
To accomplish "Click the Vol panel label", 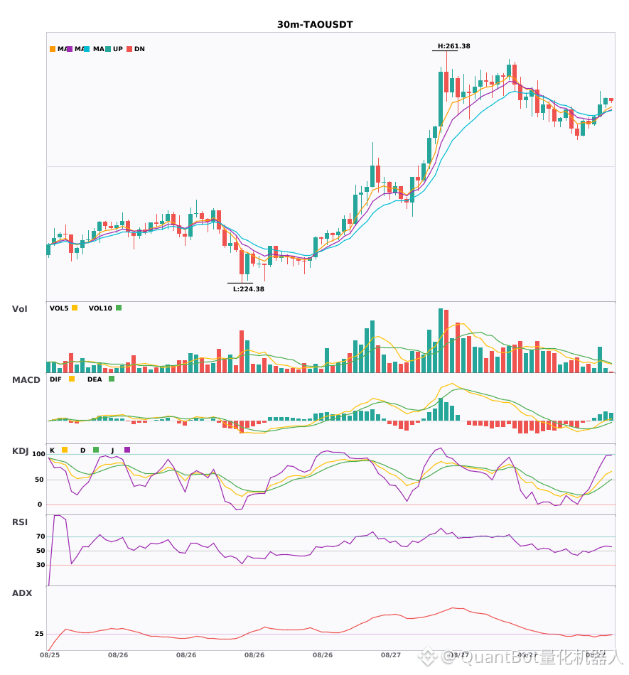I will 19,309.
